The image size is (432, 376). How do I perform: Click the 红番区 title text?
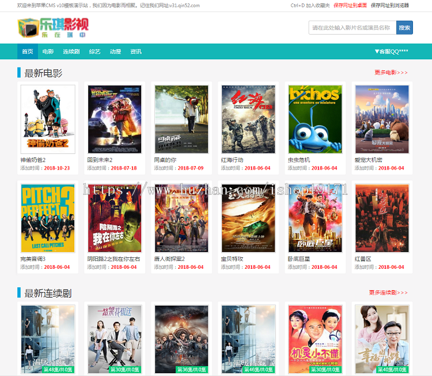363,259
